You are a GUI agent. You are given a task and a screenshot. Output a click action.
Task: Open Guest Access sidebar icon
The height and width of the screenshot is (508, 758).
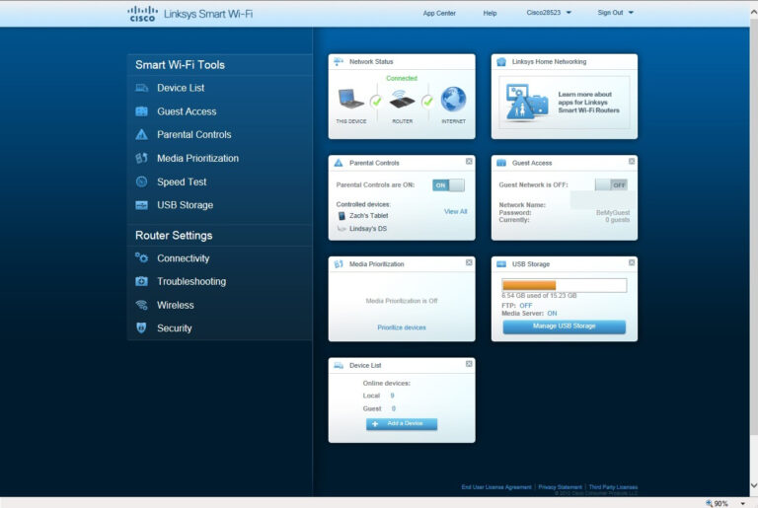[141, 111]
